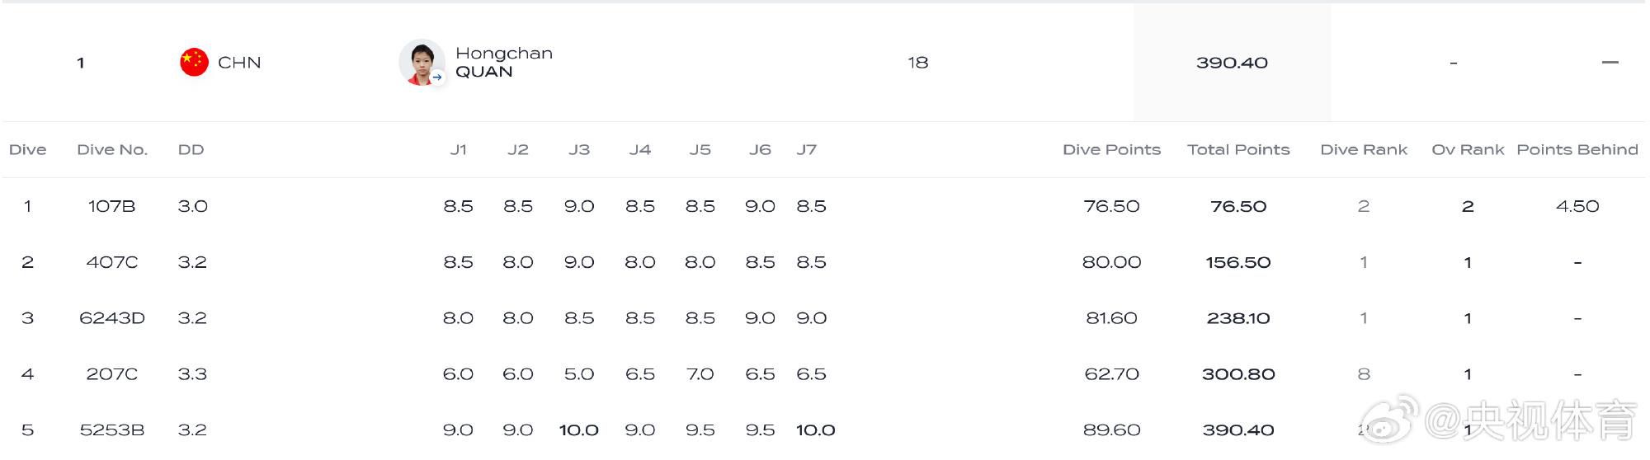Click dive number 5253B

[x=112, y=430]
